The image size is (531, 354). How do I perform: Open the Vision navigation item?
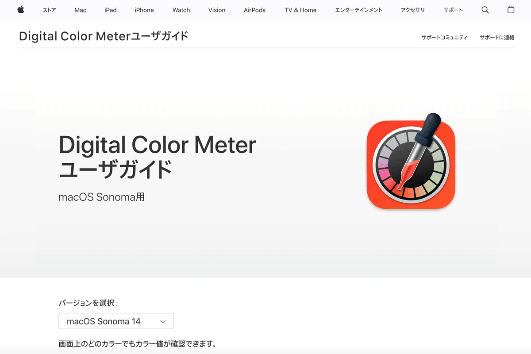(217, 10)
